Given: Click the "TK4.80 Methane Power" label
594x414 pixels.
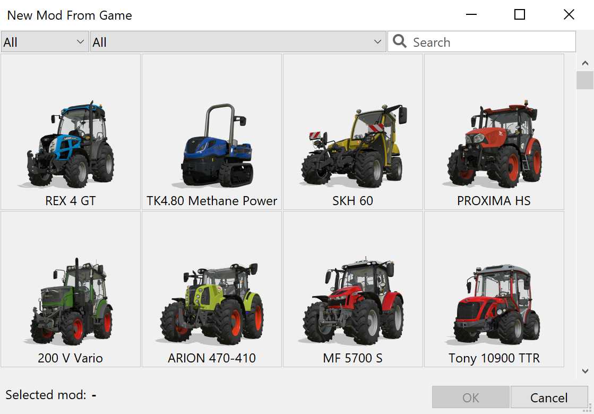Looking at the screenshot, I should click(x=212, y=200).
